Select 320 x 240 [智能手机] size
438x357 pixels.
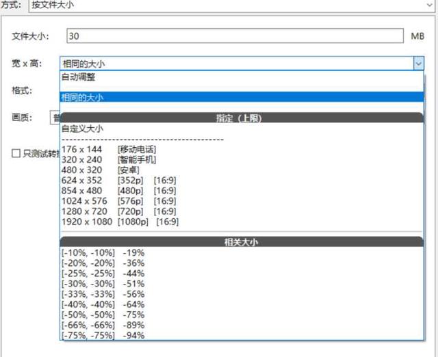click(242, 159)
